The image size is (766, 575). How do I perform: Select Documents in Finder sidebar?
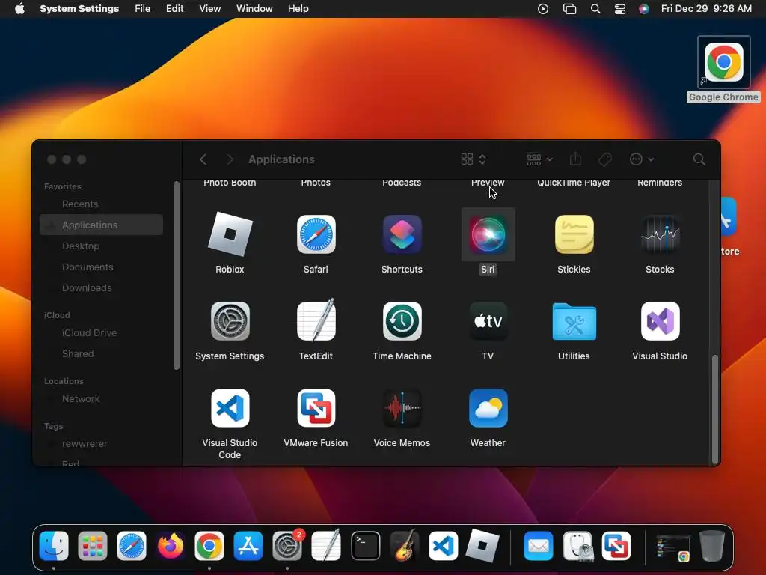pos(101,267)
